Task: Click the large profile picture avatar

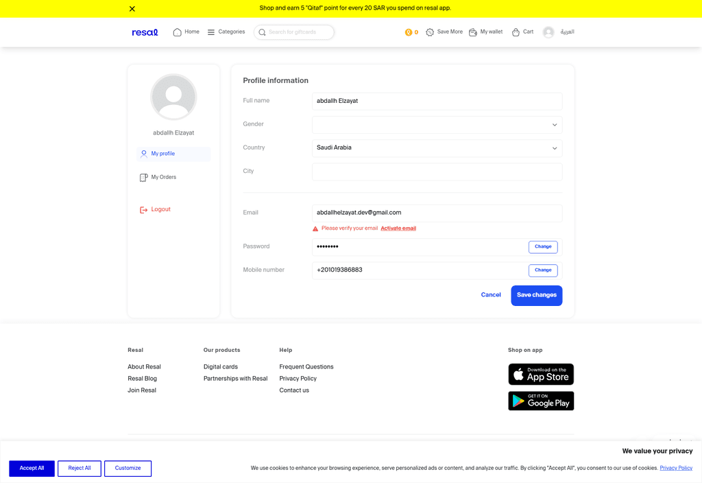Action: [x=173, y=97]
